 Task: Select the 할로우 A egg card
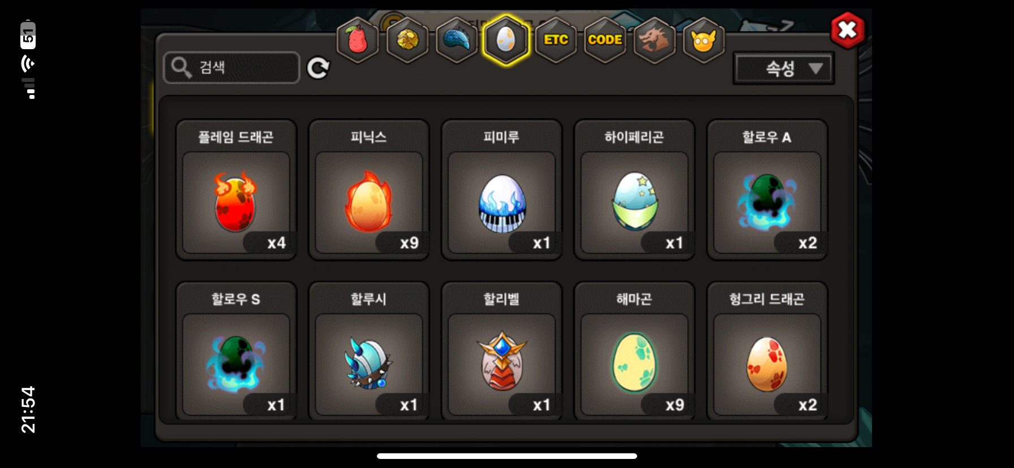(x=767, y=190)
